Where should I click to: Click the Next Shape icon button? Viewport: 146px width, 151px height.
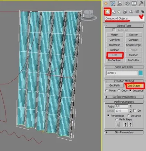(131, 125)
